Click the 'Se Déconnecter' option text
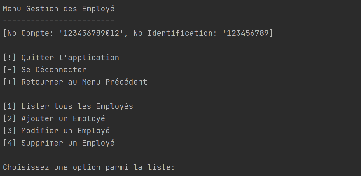 pos(54,70)
